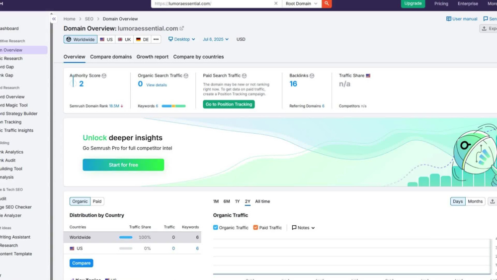This screenshot has height=280, width=497.
Task: Select the 6M time range
Action: pos(227,201)
